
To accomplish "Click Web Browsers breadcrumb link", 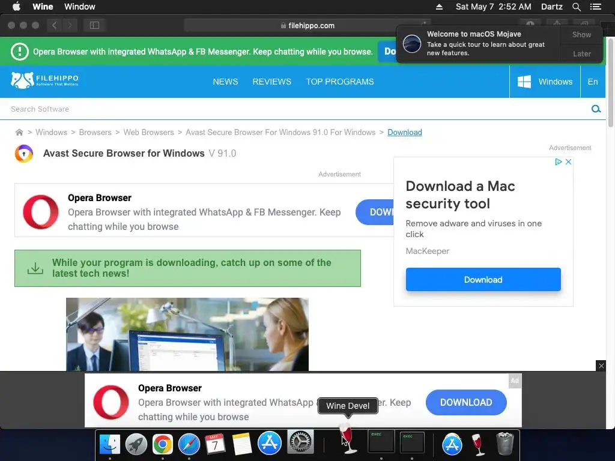I will click(149, 132).
